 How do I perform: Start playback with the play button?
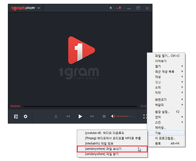80,117
